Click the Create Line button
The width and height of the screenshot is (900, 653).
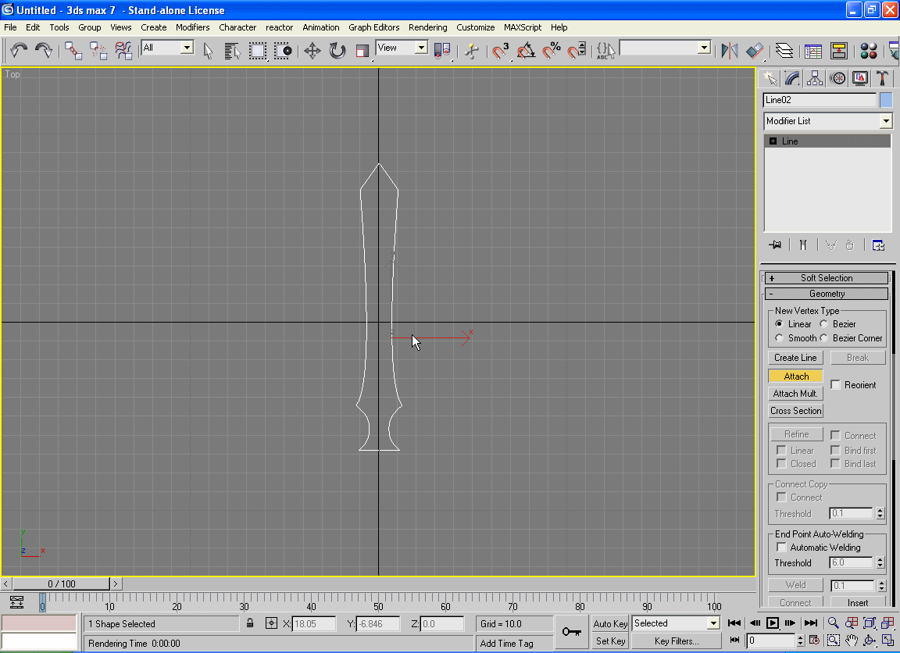point(795,358)
